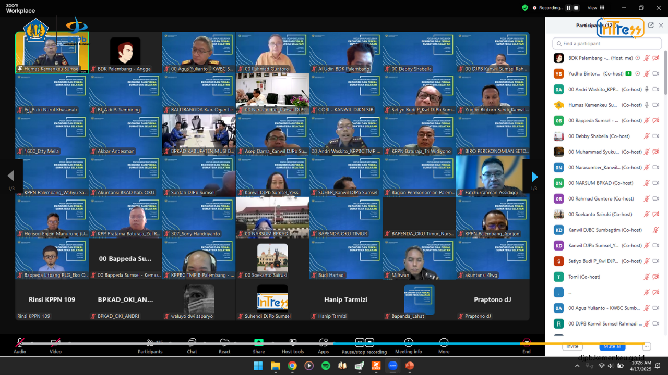Select Setiyo Budi P_Kwl DJP participant row in list
Viewport: 668px width, 375px height.
(607, 261)
